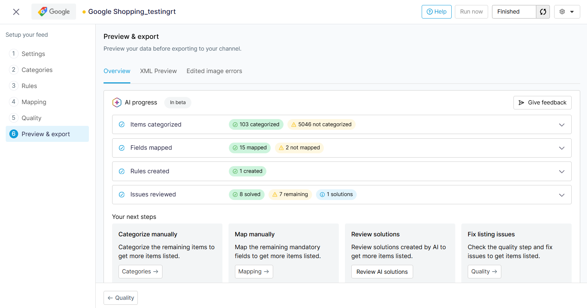
Task: Open the gear settings dropdown
Action: pos(567,12)
